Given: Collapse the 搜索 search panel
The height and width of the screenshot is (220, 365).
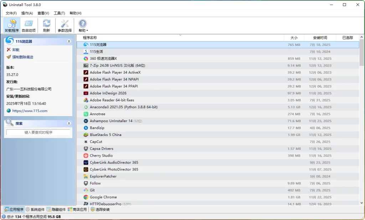Looking at the screenshot, I should (69, 123).
